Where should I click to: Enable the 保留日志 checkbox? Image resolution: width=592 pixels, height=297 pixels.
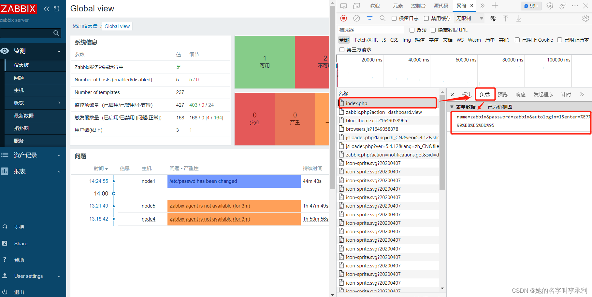coord(394,19)
